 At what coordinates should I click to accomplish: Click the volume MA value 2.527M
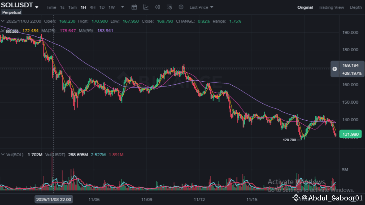tap(98, 155)
